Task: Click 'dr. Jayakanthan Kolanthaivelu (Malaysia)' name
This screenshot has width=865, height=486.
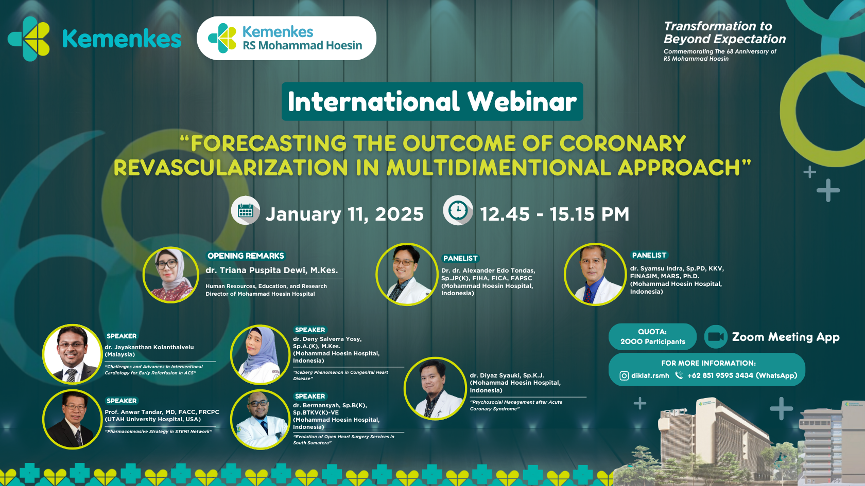Action: [x=149, y=351]
